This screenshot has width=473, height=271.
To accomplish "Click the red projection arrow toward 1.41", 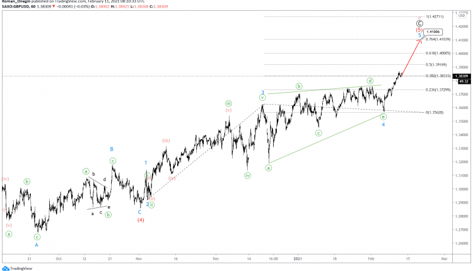I will click(411, 58).
